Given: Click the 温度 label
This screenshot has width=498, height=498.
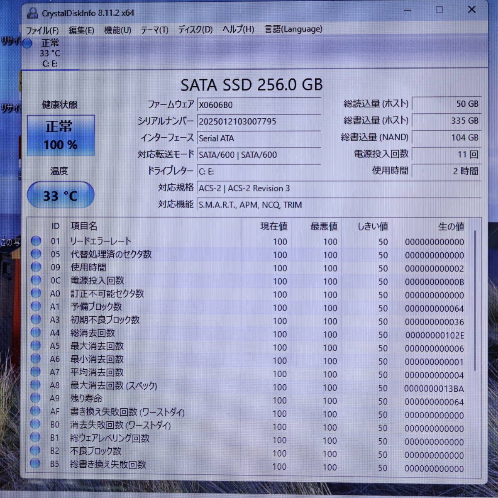Looking at the screenshot, I should point(59,171).
